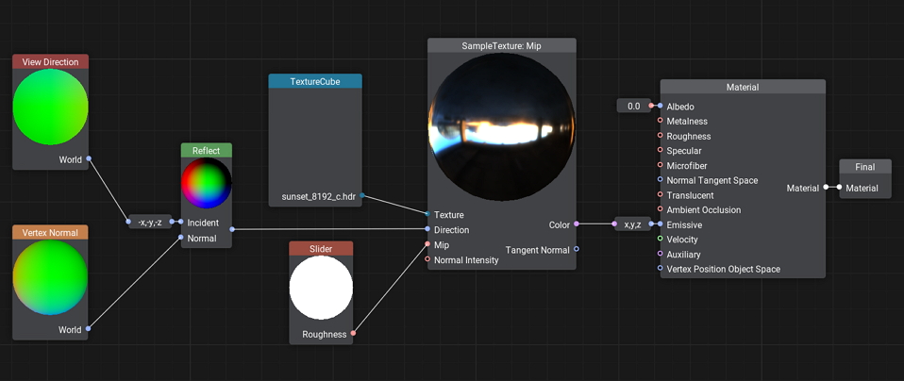
Task: Select the Ambient Occlusion input port
Action: 661,209
